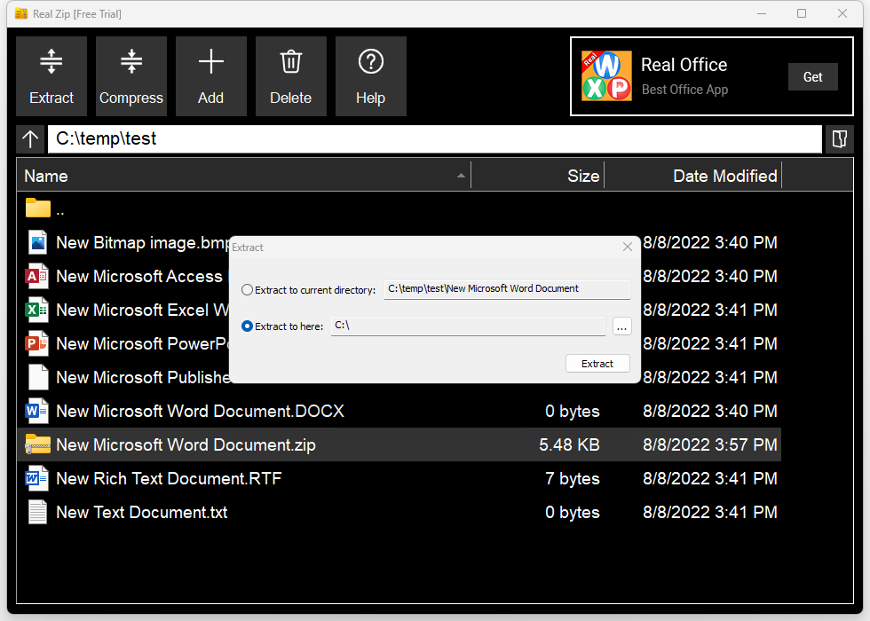This screenshot has height=621, width=870.
Task: Click the current directory path field
Action: coord(507,289)
